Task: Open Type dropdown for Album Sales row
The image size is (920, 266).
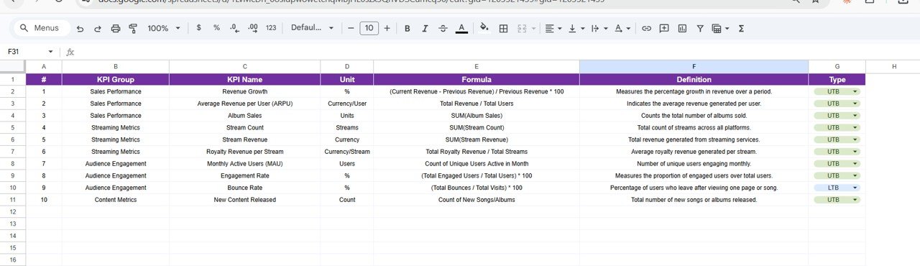Action: tap(837, 116)
